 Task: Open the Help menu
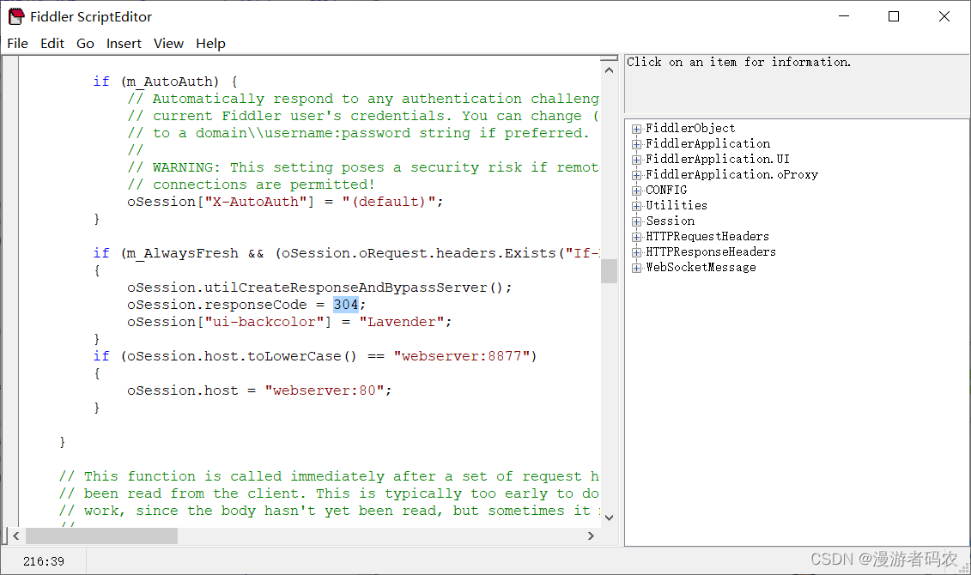[x=210, y=43]
